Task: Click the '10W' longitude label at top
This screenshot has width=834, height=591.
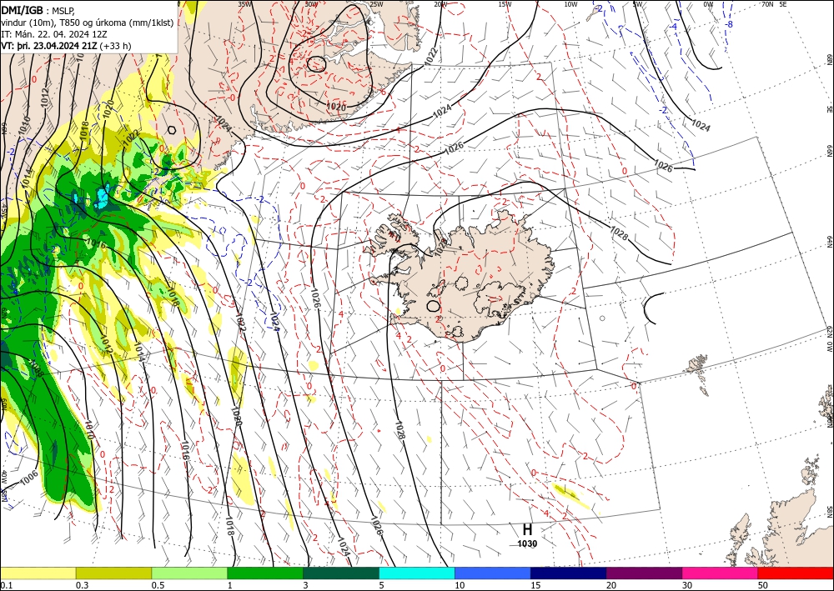Action: 570,4
